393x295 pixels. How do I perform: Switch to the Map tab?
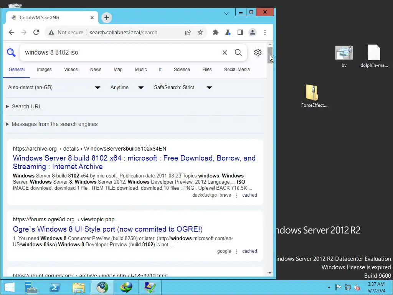click(x=118, y=70)
